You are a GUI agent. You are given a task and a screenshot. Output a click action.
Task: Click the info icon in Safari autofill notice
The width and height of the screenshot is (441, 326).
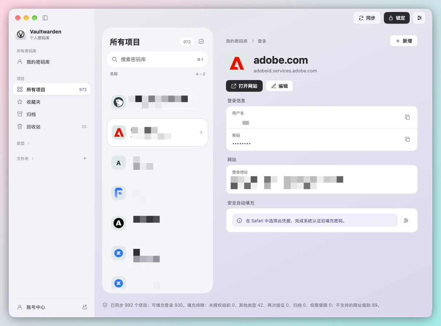tap(239, 220)
